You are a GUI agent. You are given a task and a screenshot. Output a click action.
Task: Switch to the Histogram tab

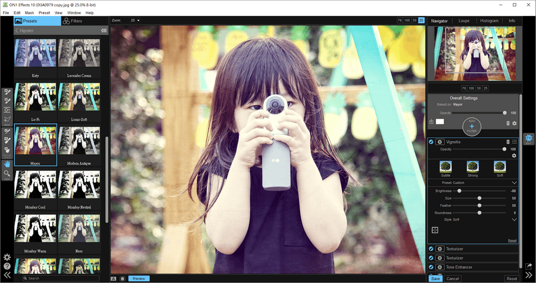click(489, 21)
